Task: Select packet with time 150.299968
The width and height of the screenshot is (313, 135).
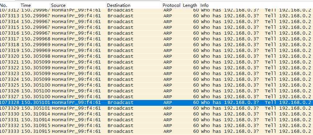Action: (x=156, y=39)
